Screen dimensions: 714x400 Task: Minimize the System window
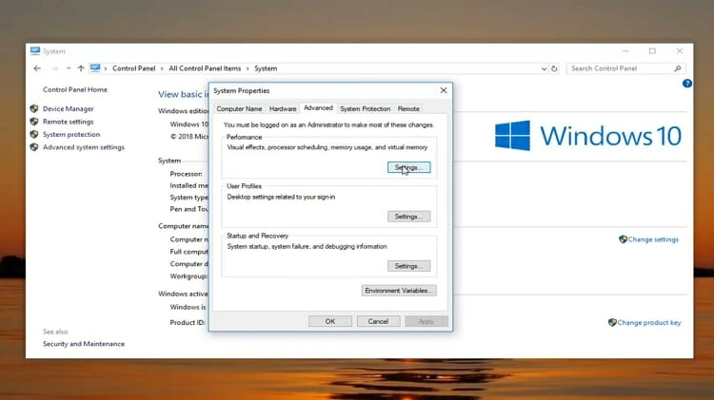[x=625, y=51]
